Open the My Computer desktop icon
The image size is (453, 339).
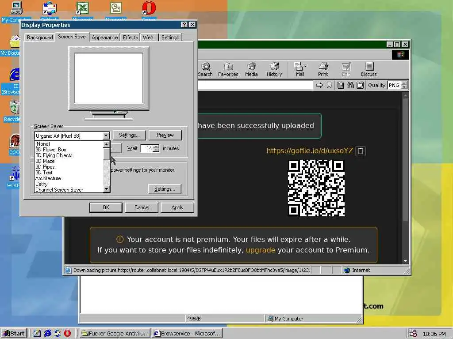click(16, 11)
